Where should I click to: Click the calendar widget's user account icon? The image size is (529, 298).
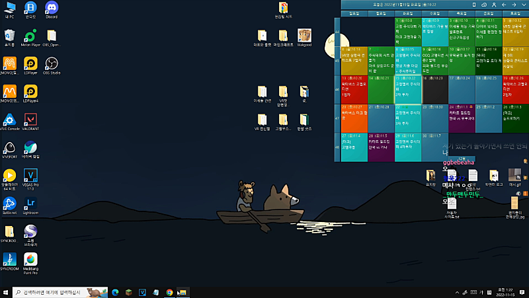[494, 5]
